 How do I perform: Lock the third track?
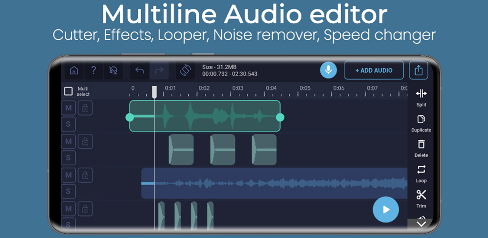[85, 175]
